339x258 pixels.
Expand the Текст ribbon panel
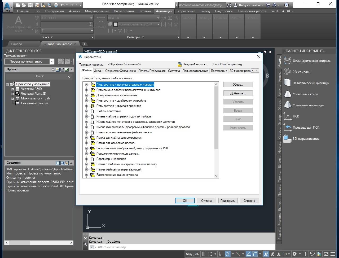(47, 37)
